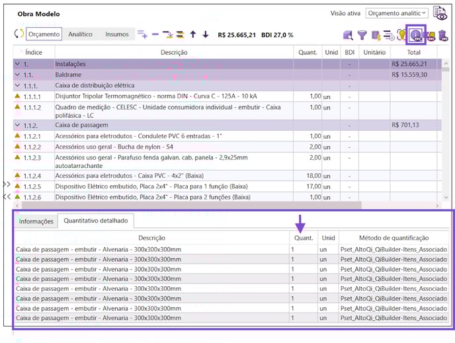Select row Caixa PVC - 4x2" (Baixa)

pyautogui.click(x=227, y=176)
